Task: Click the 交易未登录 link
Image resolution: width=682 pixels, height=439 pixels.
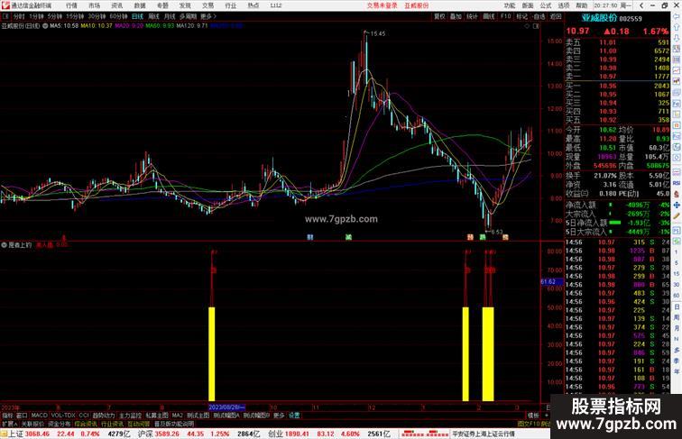Action: coord(382,5)
